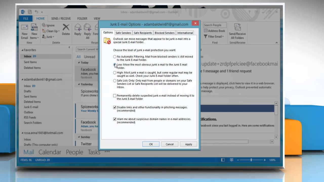
Task: Open the Drafts folder under adambaldwin81
Action: click(x=27, y=91)
